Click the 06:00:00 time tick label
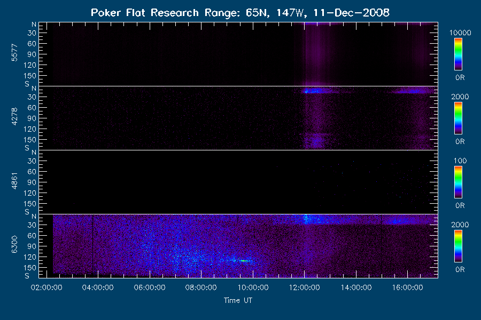The width and height of the screenshot is (481, 320). (x=150, y=287)
